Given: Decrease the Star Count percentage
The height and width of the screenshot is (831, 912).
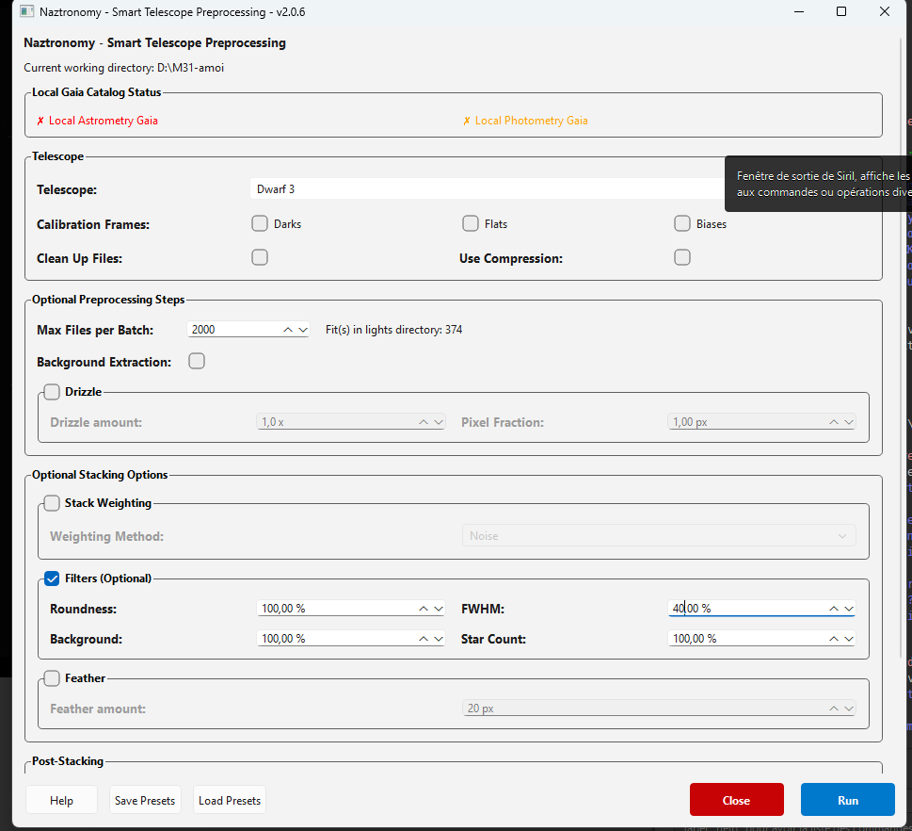Looking at the screenshot, I should (849, 639).
